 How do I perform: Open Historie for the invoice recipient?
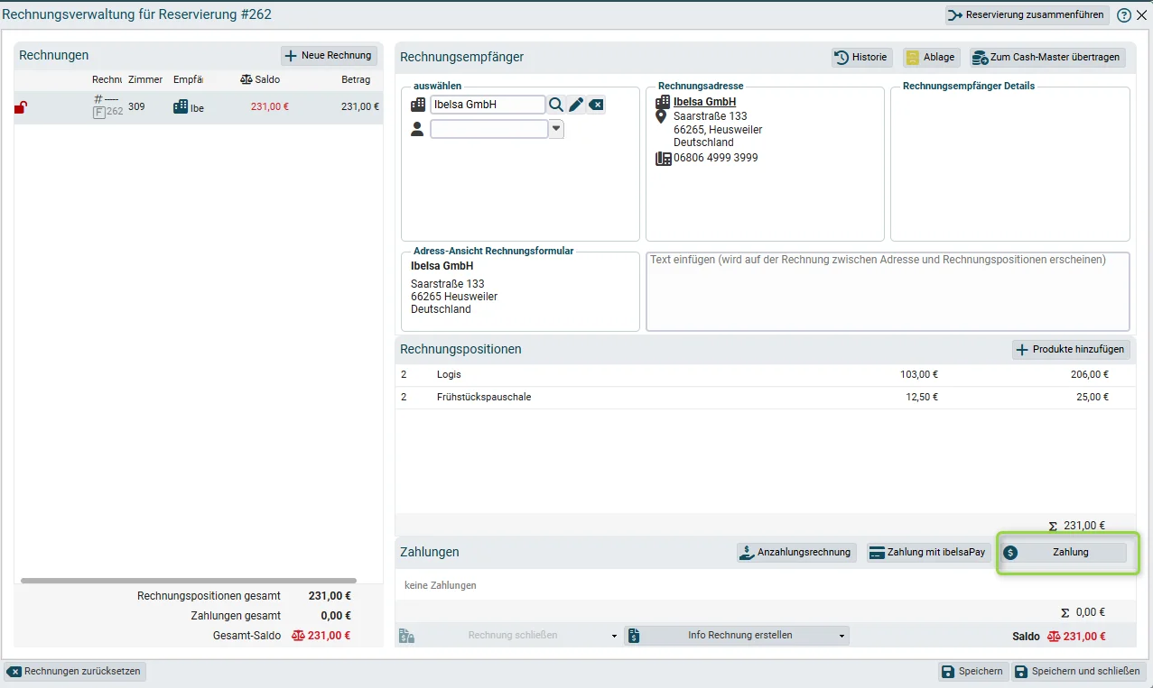point(862,57)
